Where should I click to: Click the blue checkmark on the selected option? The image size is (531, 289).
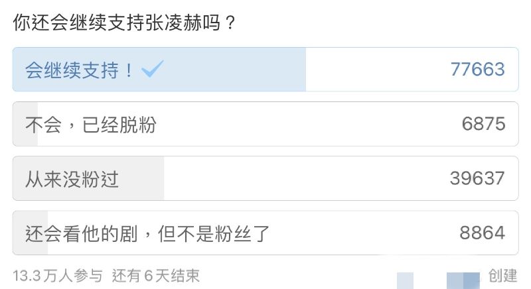tap(152, 69)
